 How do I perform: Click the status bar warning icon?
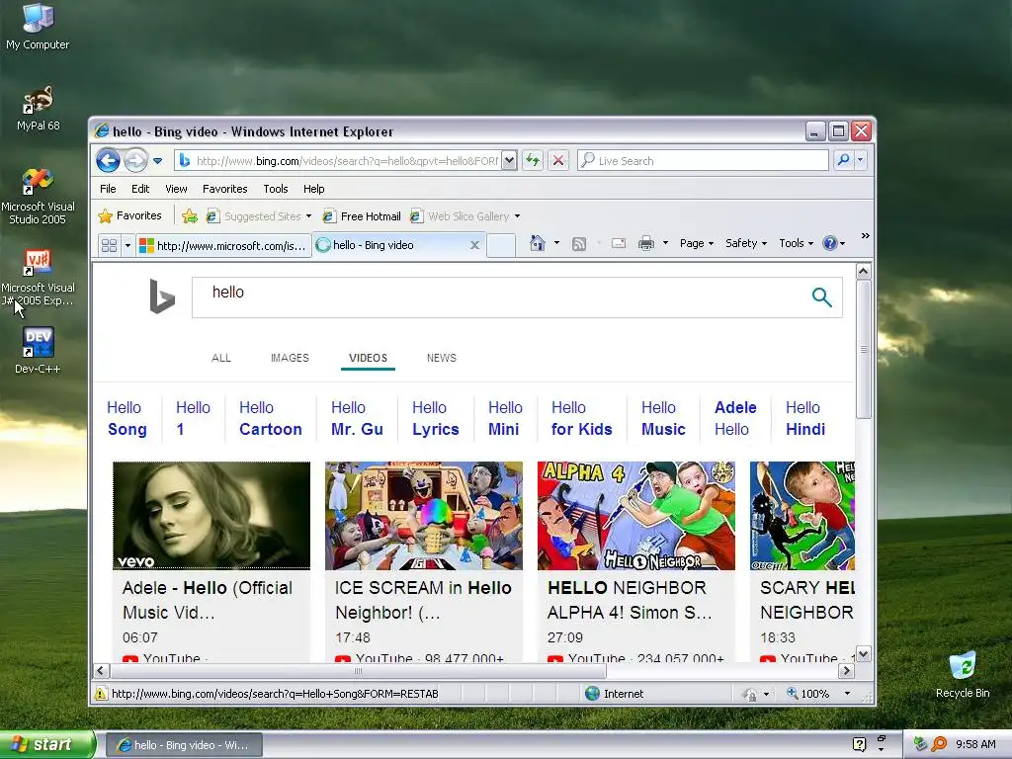point(101,694)
